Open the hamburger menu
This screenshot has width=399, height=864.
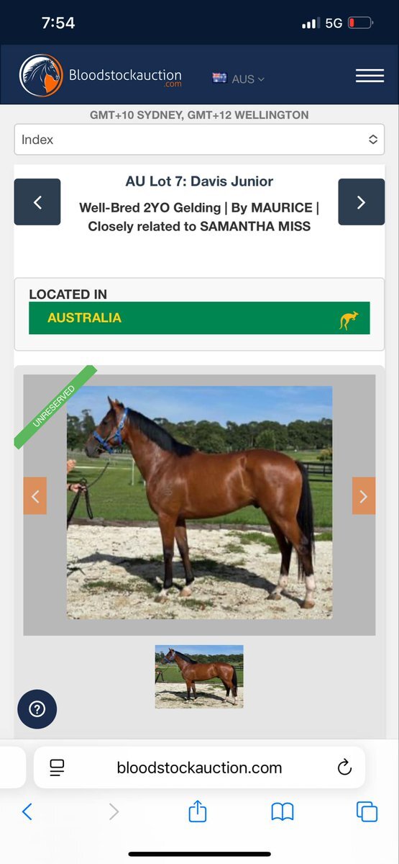click(370, 76)
